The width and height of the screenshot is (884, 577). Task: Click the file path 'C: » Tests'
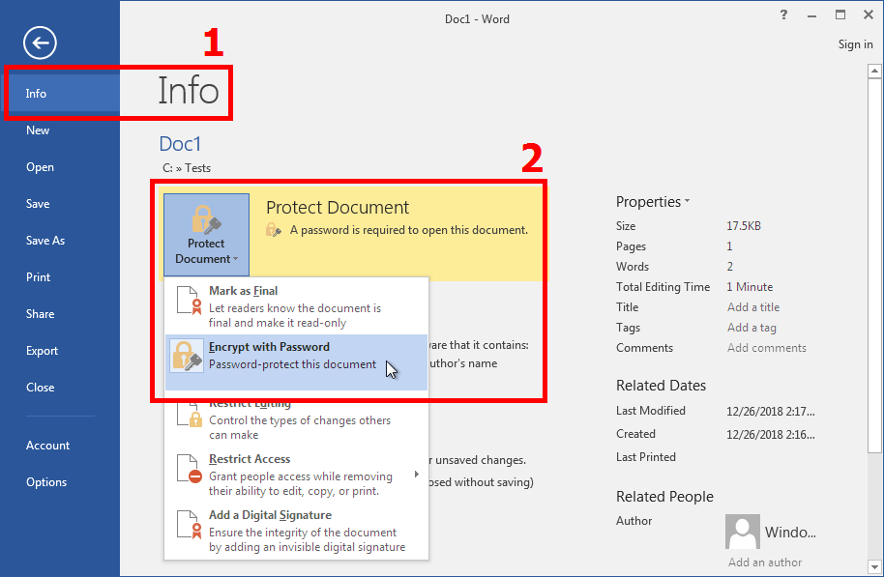(x=187, y=168)
